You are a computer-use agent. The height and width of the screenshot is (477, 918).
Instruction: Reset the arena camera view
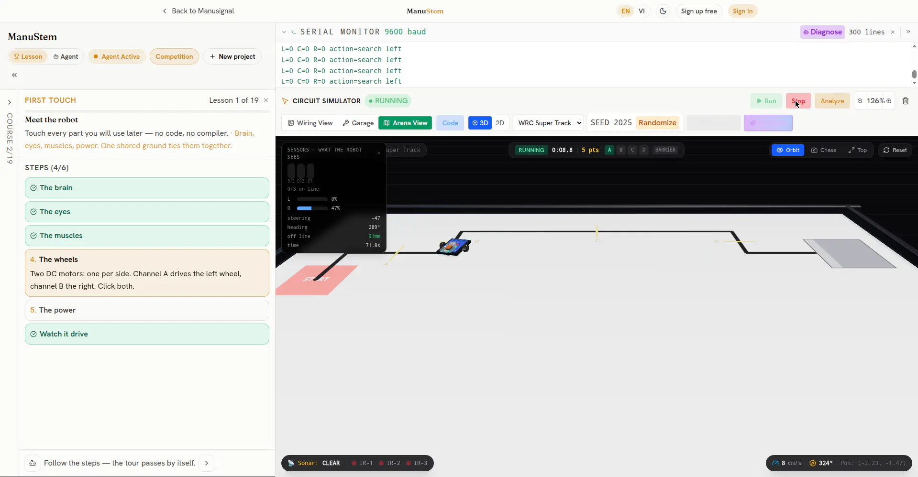[x=895, y=150]
